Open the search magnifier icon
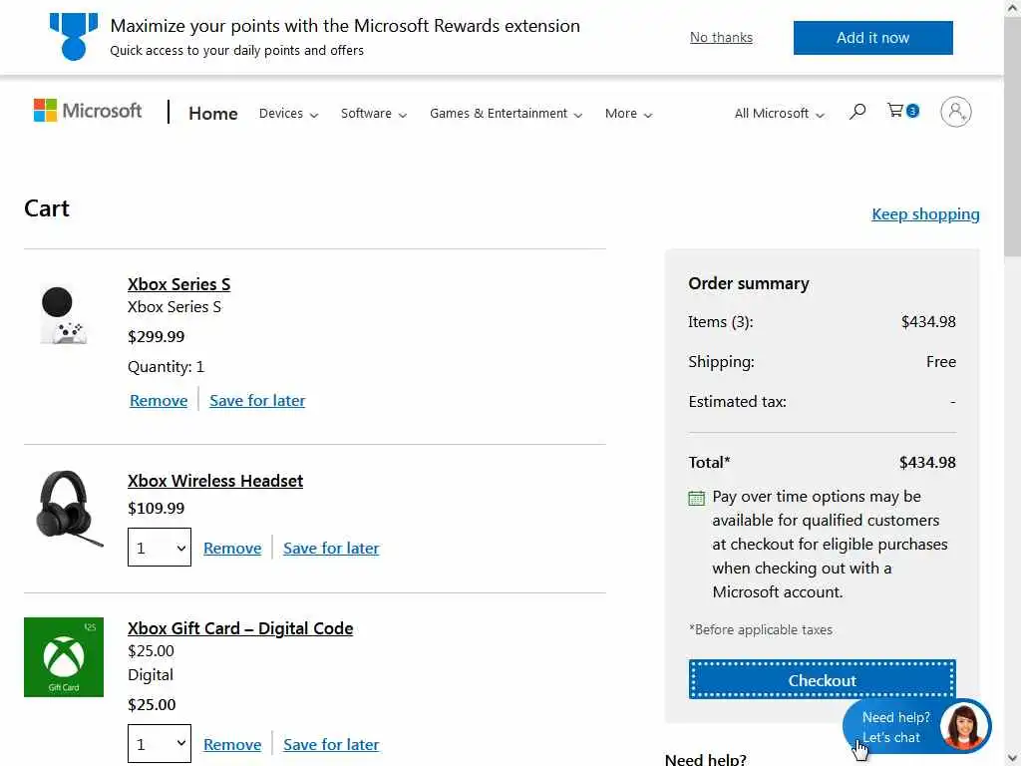Image resolution: width=1021 pixels, height=766 pixels. pyautogui.click(x=857, y=112)
